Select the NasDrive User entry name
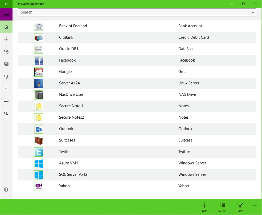The height and width of the screenshot is (215, 262). tap(71, 94)
